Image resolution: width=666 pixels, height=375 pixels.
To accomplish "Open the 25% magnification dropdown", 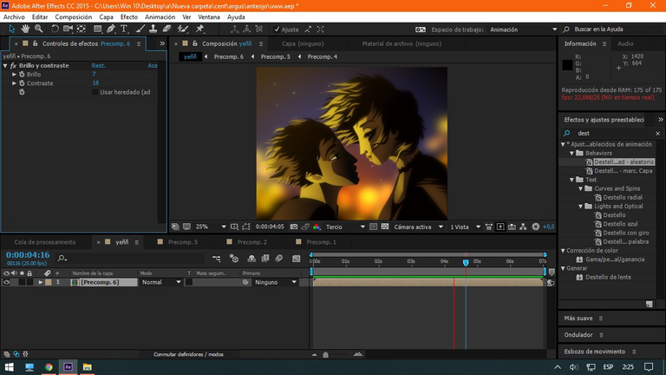I will (x=210, y=227).
